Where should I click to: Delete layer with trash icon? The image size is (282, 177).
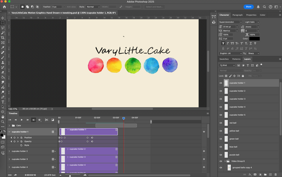275,174
